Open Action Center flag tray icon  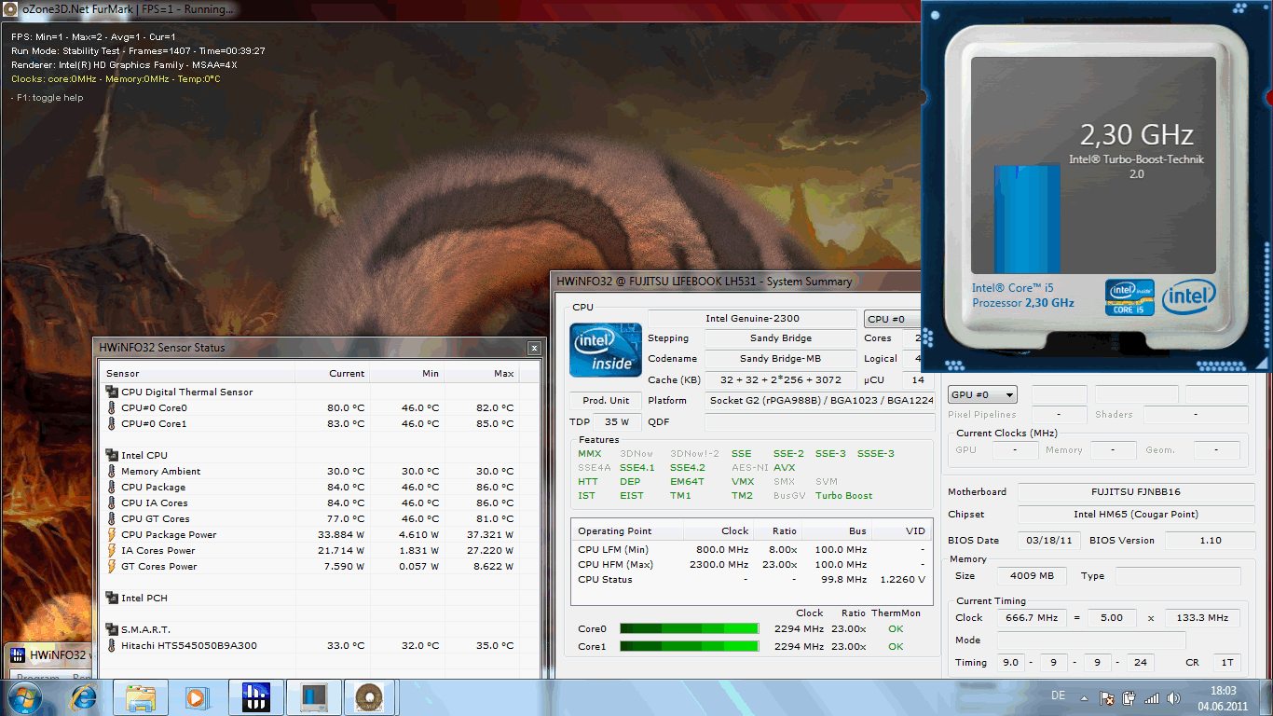point(1106,697)
